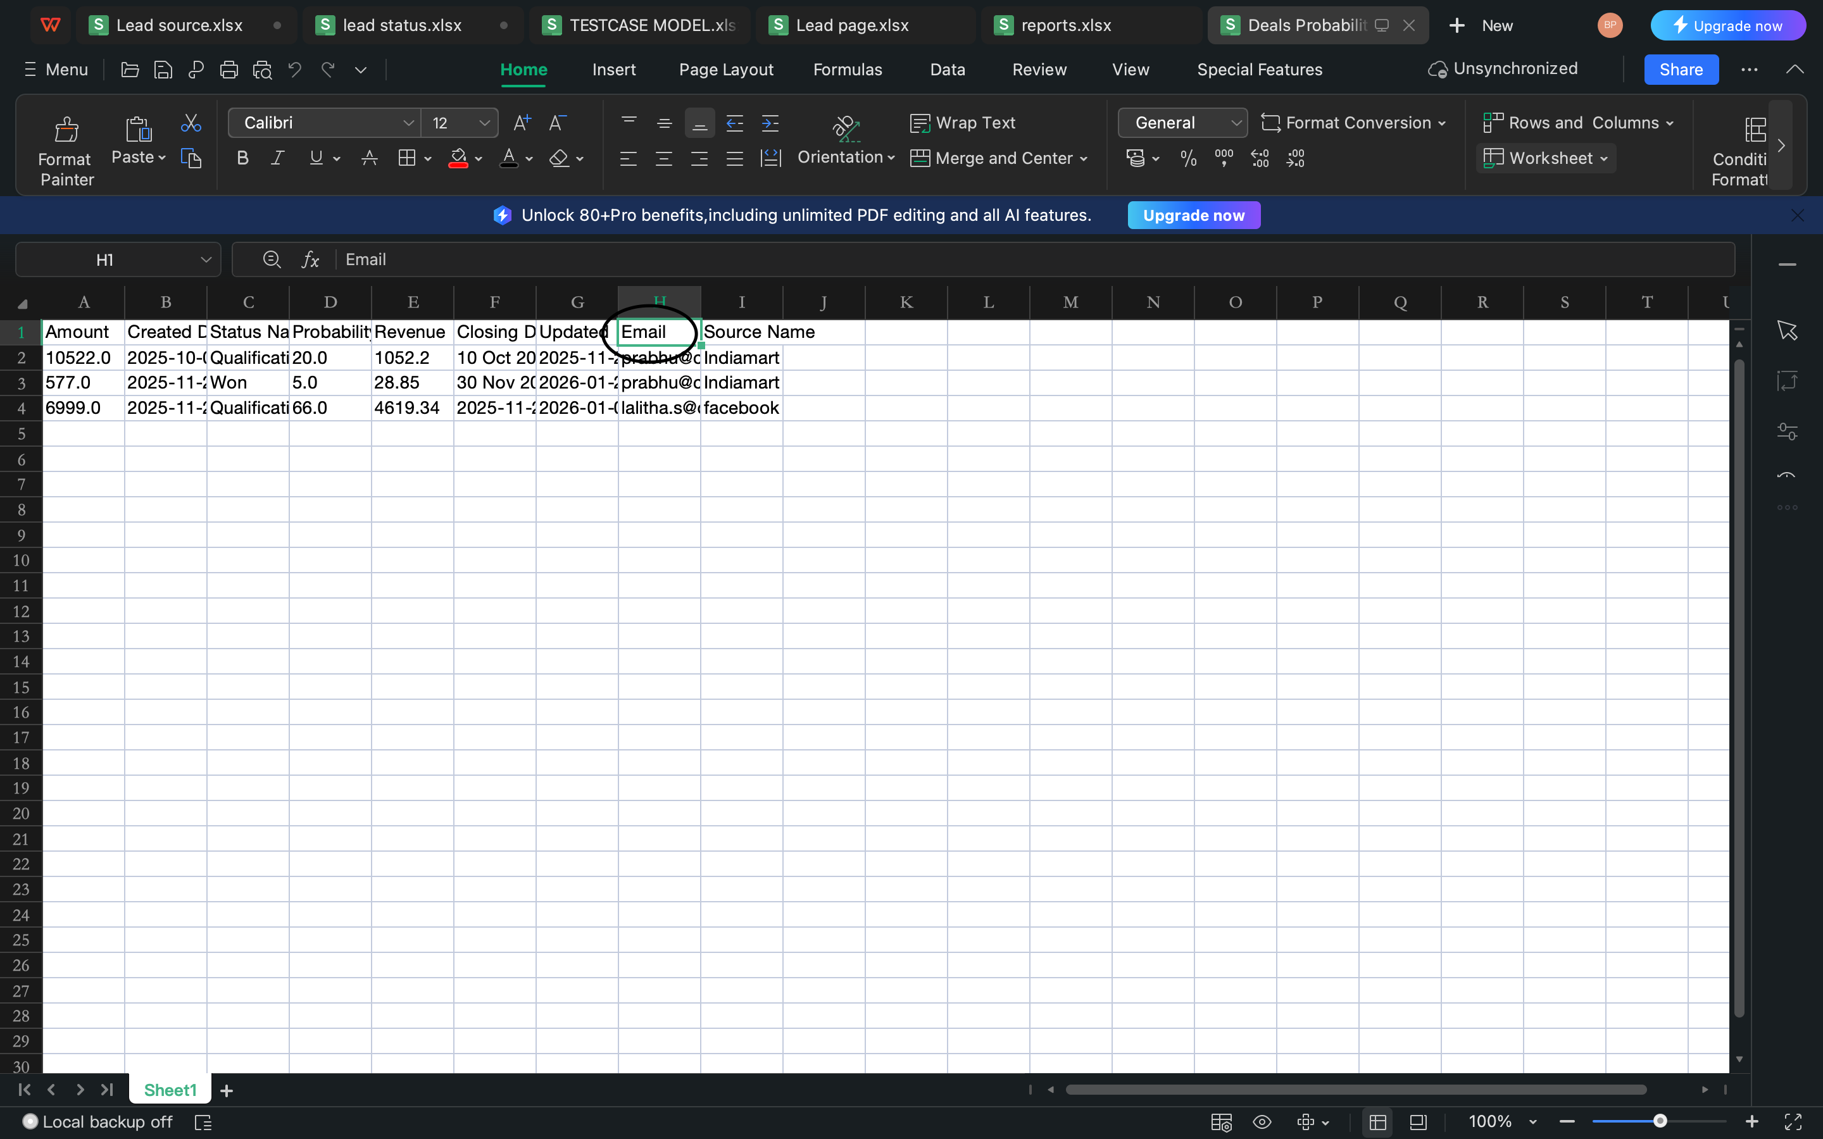Open the Calibri font name dropdown
This screenshot has width=1823, height=1139.
click(x=408, y=123)
